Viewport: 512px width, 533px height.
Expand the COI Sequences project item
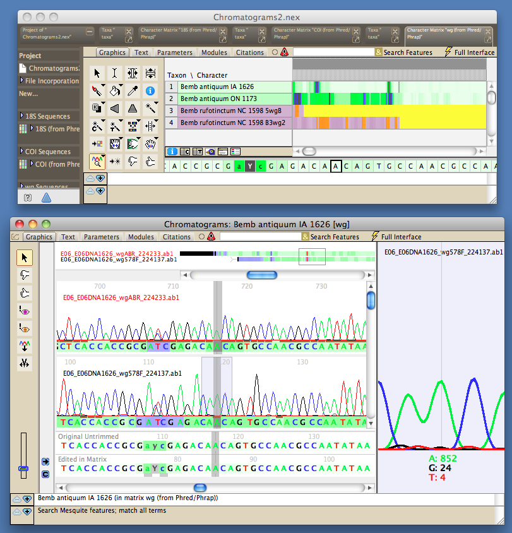tap(21, 151)
